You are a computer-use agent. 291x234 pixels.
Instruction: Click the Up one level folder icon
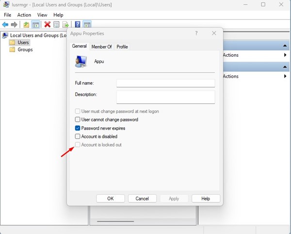coord(26,24)
